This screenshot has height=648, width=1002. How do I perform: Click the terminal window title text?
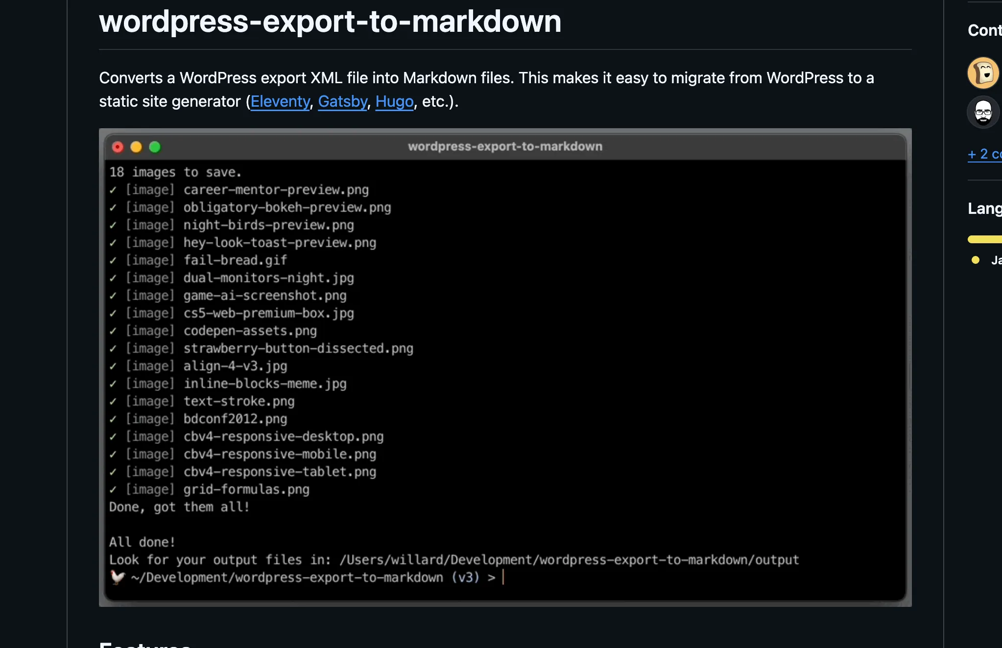pos(505,146)
